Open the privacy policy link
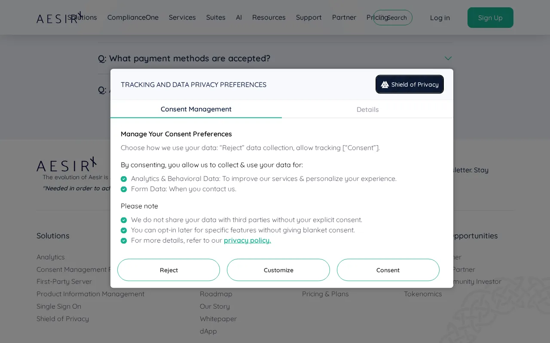Viewport: 550px width, 343px height. click(247, 240)
